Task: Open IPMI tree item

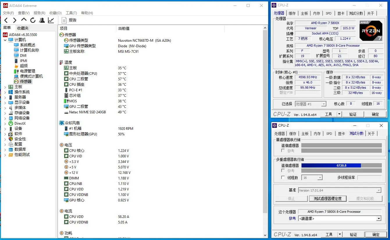Action: (x=23, y=61)
